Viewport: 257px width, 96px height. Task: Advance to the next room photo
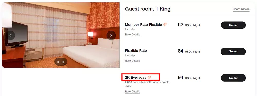(x=111, y=35)
